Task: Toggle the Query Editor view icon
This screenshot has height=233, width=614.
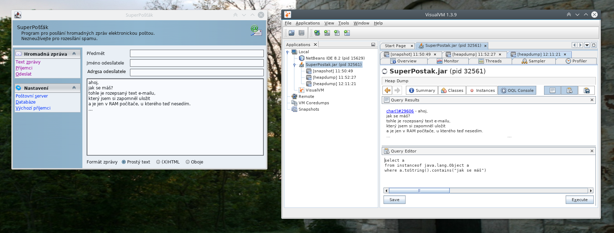Action: pyautogui.click(x=570, y=90)
